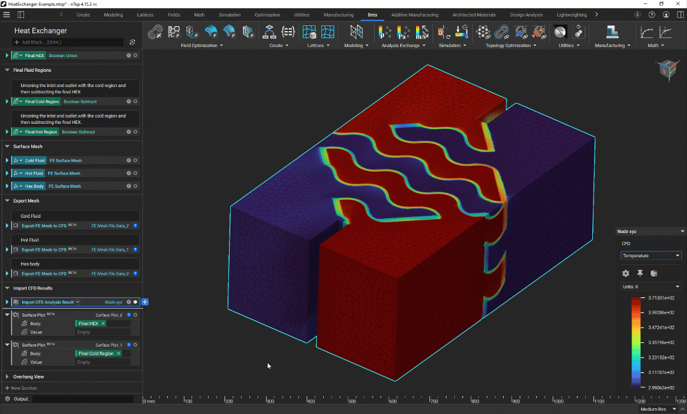Screen dimensions: 687x414
Task: Click the first Field Optimization tool icon
Action: click(x=155, y=32)
